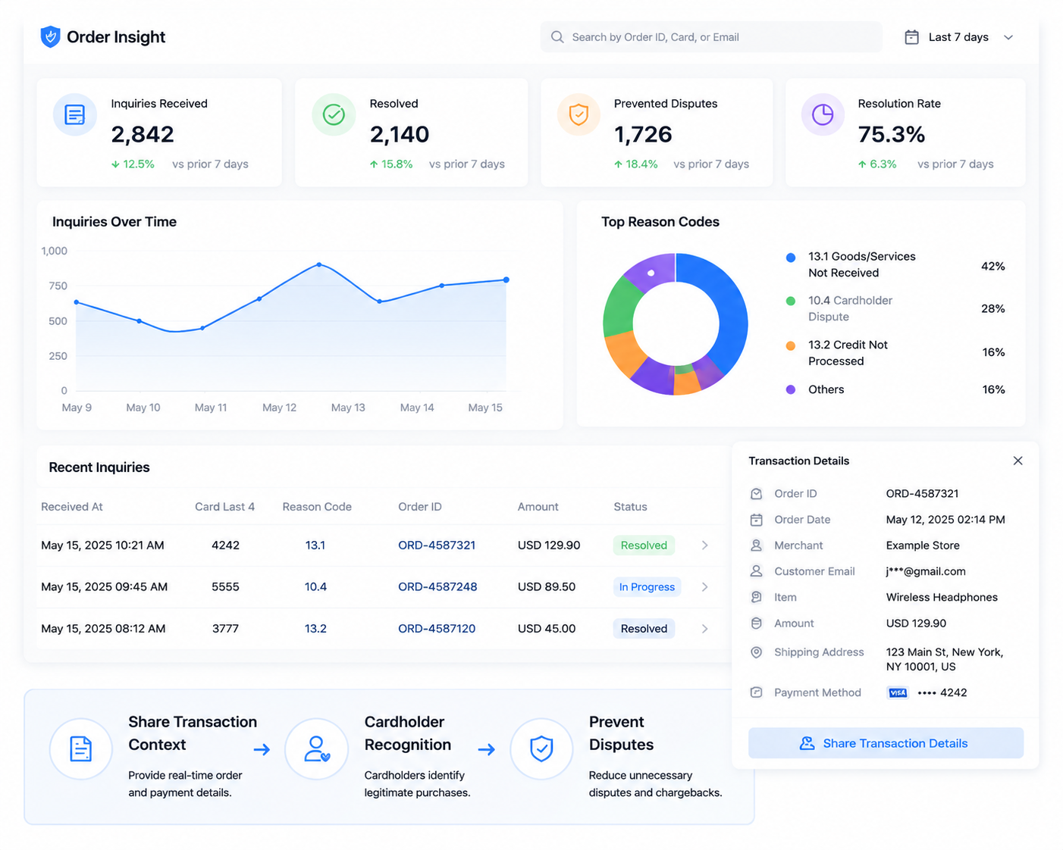Click the Share Transaction Context document icon
The image size is (1063, 850).
pyautogui.click(x=81, y=748)
